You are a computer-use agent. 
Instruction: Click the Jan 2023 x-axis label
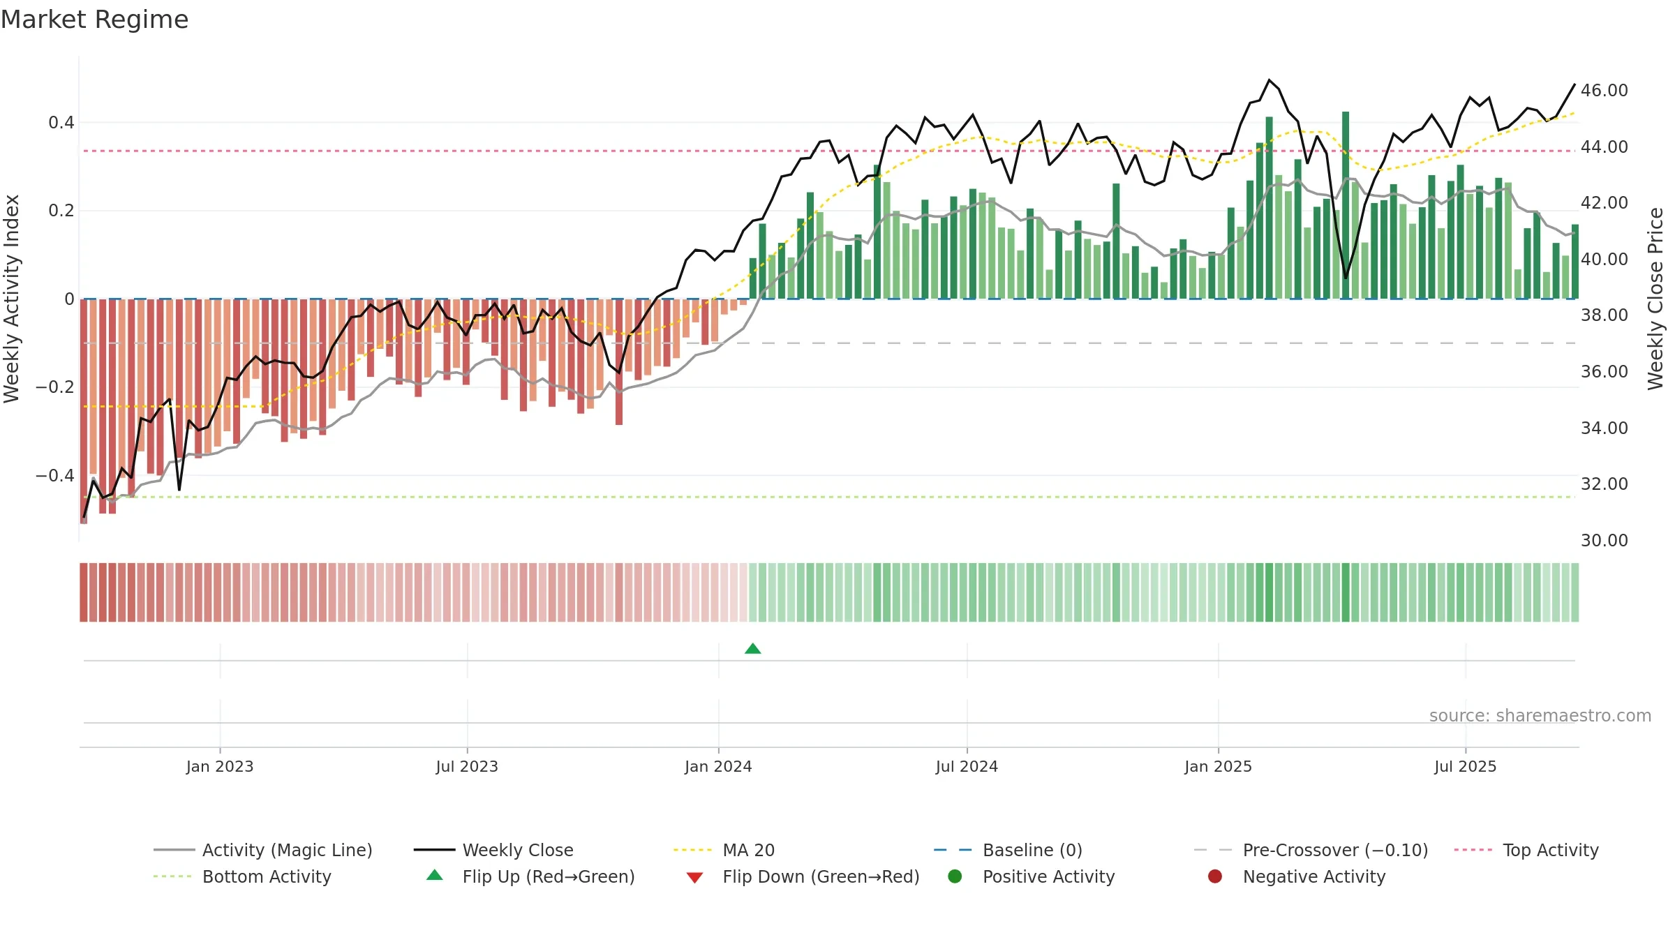(x=220, y=766)
